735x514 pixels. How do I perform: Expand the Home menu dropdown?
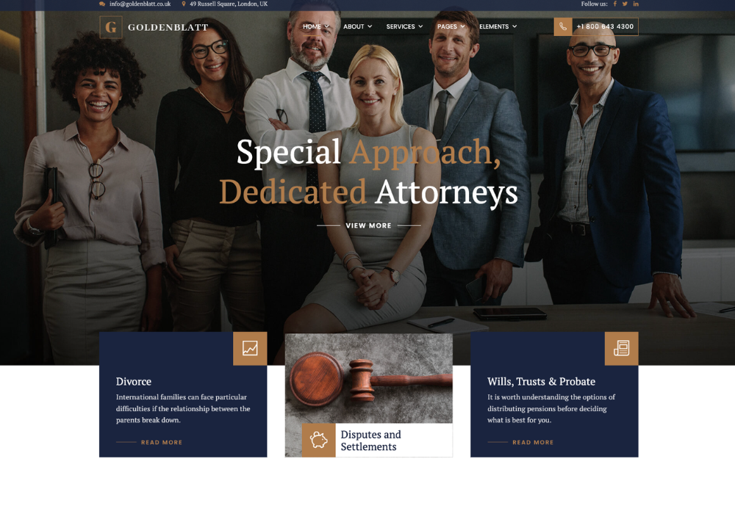pos(316,26)
